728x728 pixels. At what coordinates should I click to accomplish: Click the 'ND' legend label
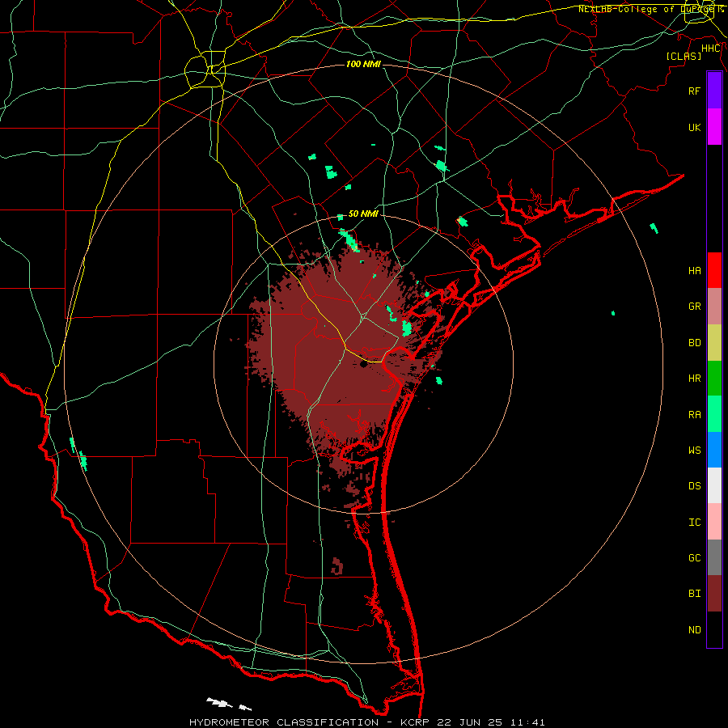click(x=694, y=630)
